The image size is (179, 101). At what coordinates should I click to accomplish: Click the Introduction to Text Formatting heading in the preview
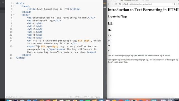tap(143, 10)
